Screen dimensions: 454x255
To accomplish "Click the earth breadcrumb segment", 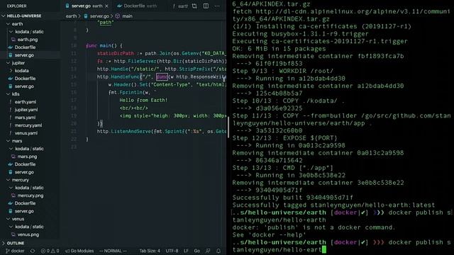I will click(71, 16).
